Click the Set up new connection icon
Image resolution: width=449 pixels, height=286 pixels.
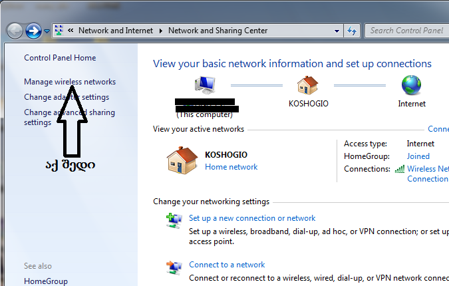[174, 221]
